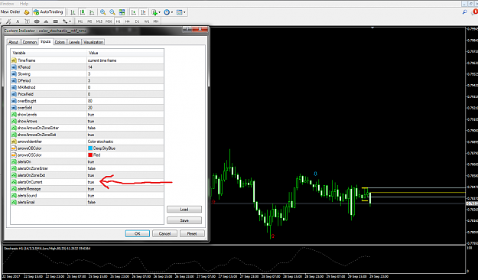Open the templates dropdown arrow
Image resolution: width=478 pixels, height=280 pixels.
[184, 12]
